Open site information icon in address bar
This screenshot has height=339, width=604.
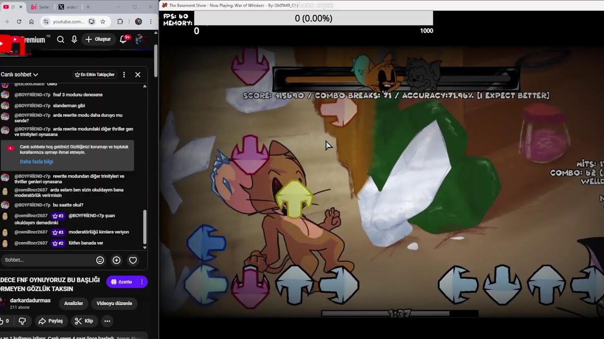(46, 22)
